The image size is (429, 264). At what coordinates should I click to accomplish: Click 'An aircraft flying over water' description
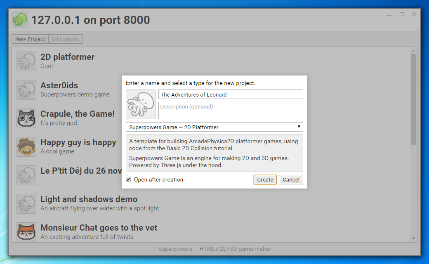[x=99, y=208]
